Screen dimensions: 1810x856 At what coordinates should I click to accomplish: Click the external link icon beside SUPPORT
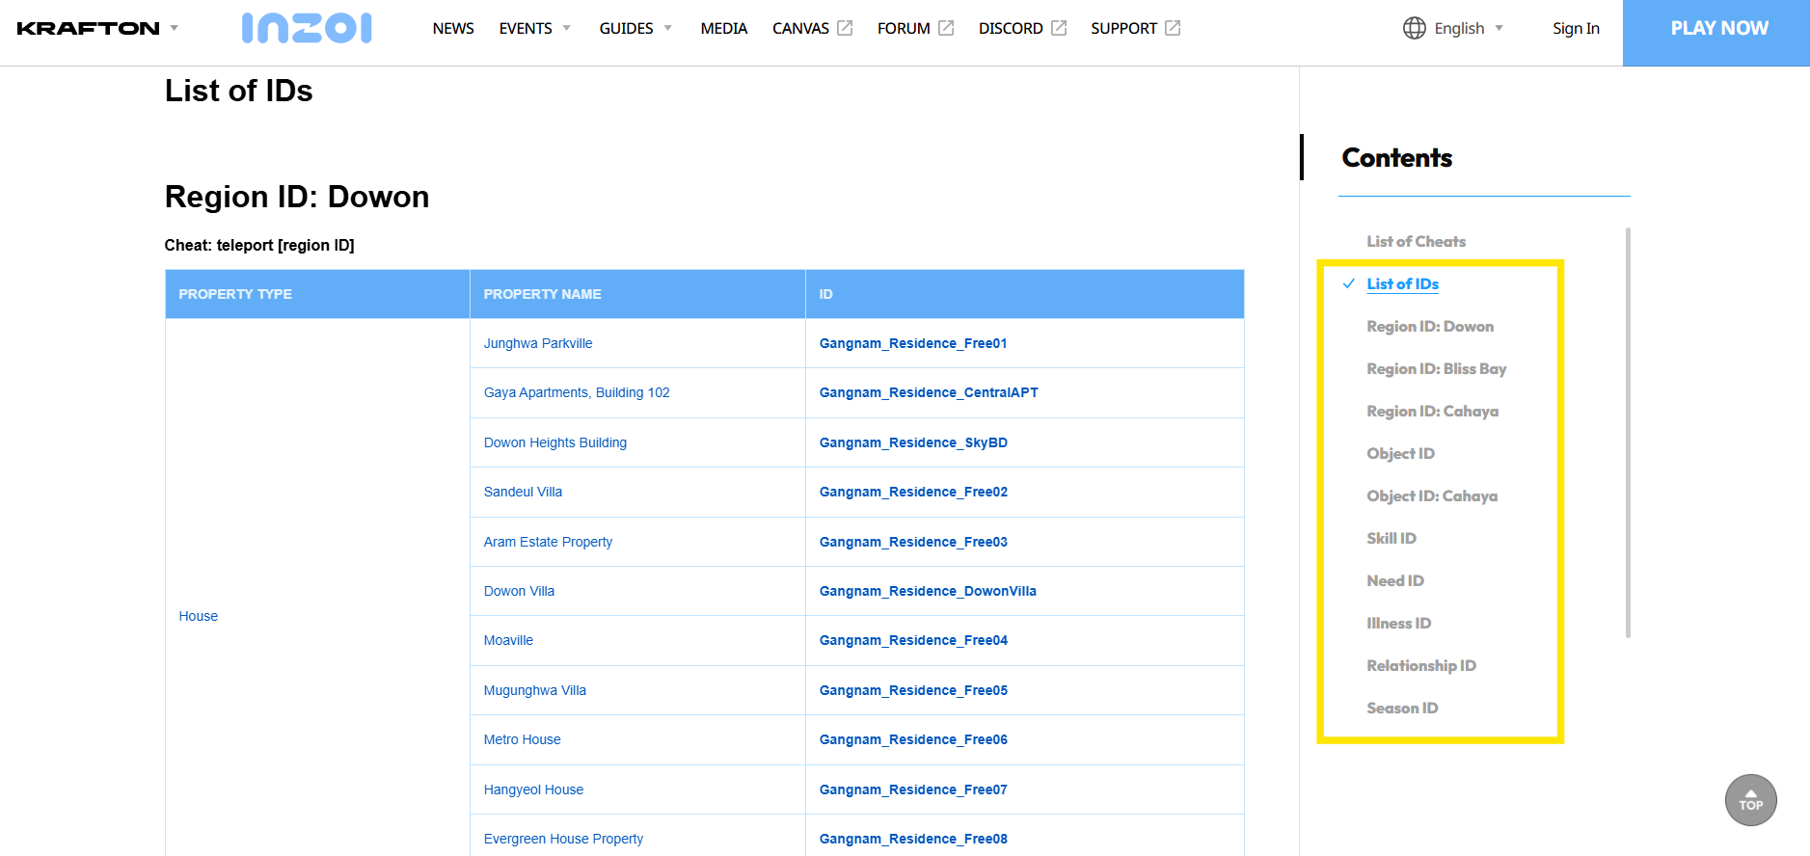point(1173,28)
